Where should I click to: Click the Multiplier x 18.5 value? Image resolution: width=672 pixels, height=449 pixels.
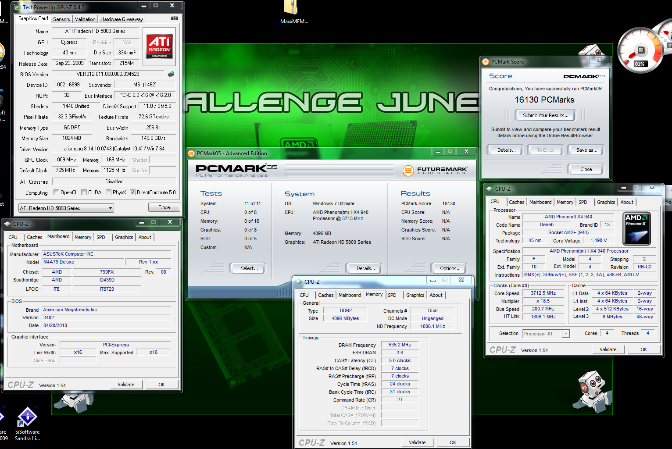click(543, 301)
